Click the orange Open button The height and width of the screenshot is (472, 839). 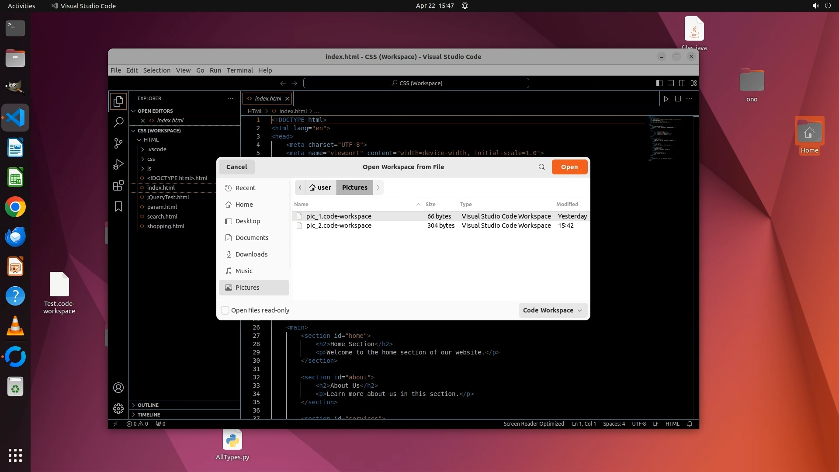pyautogui.click(x=569, y=167)
